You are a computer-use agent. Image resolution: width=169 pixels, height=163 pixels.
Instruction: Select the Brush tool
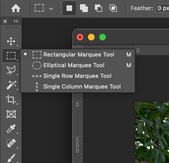(11, 158)
